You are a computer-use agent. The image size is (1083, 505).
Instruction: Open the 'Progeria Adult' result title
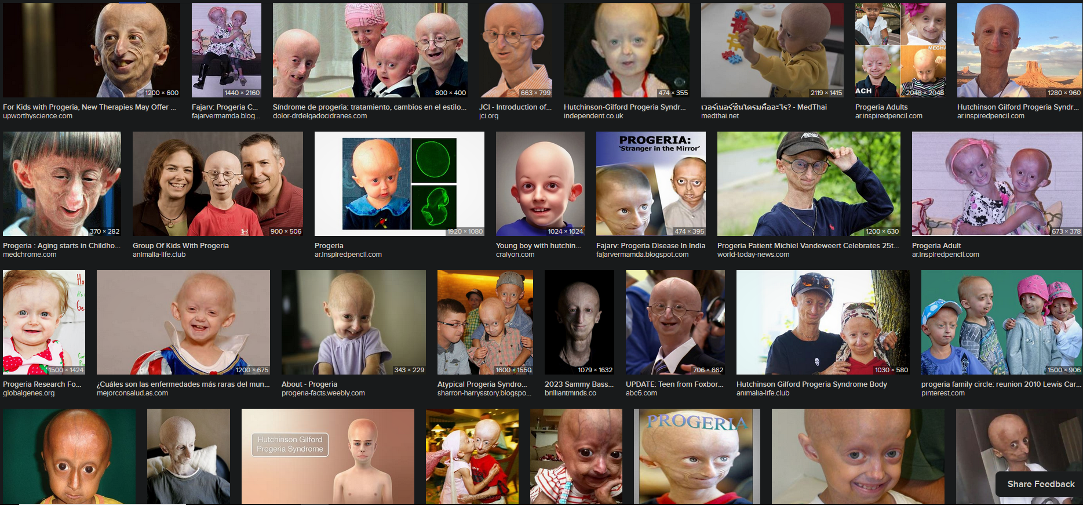[x=936, y=246]
